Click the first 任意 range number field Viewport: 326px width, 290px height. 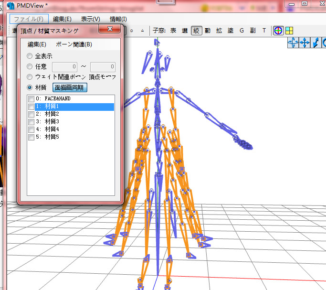(x=64, y=67)
